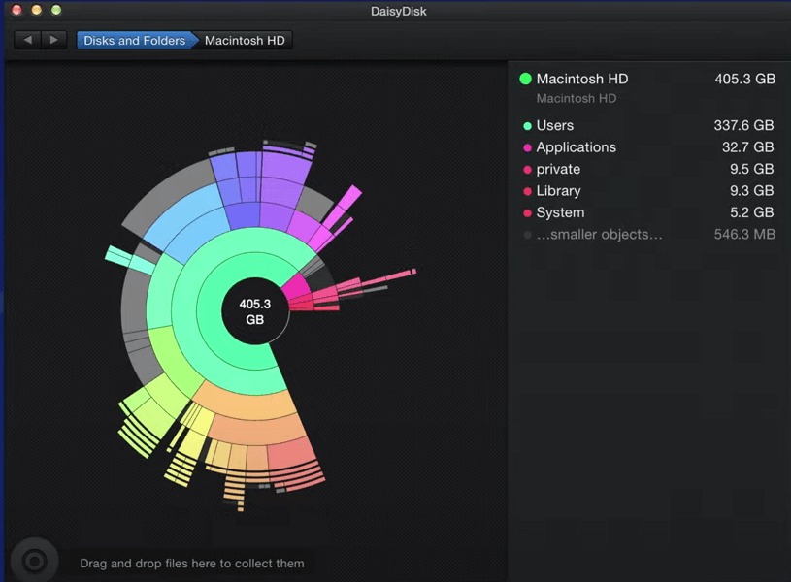791x582 pixels.
Task: Click the collector target icon at bottom left
Action: tap(34, 561)
